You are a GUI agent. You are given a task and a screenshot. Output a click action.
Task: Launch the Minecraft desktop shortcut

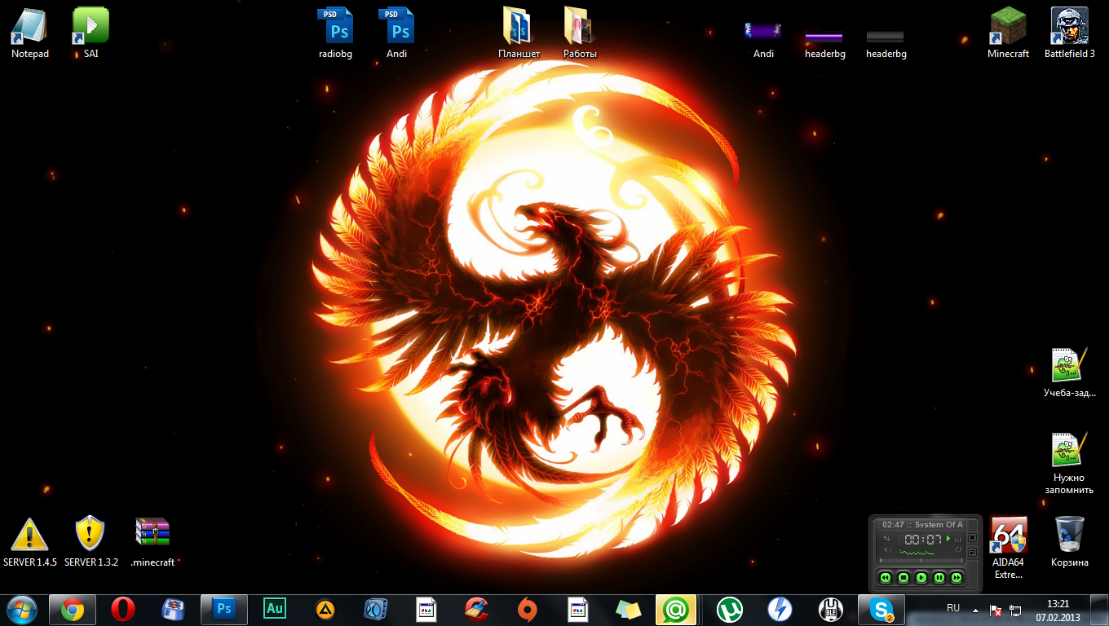point(1008,33)
